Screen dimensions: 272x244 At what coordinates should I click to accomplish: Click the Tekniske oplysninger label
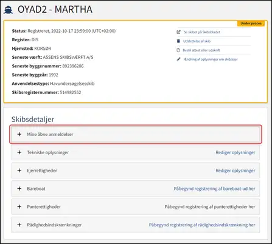pos(48,152)
